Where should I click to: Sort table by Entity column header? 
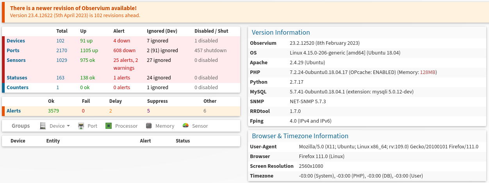53,141
